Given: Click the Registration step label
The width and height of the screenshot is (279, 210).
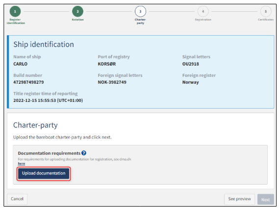Looking at the screenshot, I should [203, 20].
